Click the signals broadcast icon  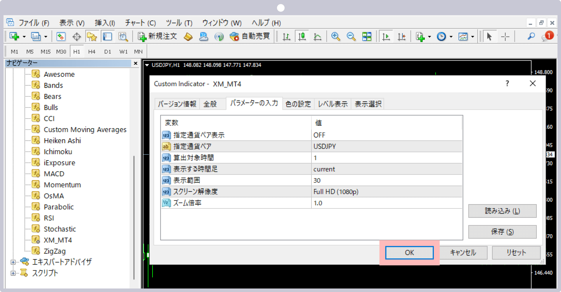click(x=219, y=36)
